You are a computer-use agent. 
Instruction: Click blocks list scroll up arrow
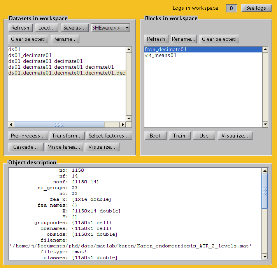pyautogui.click(x=265, y=50)
